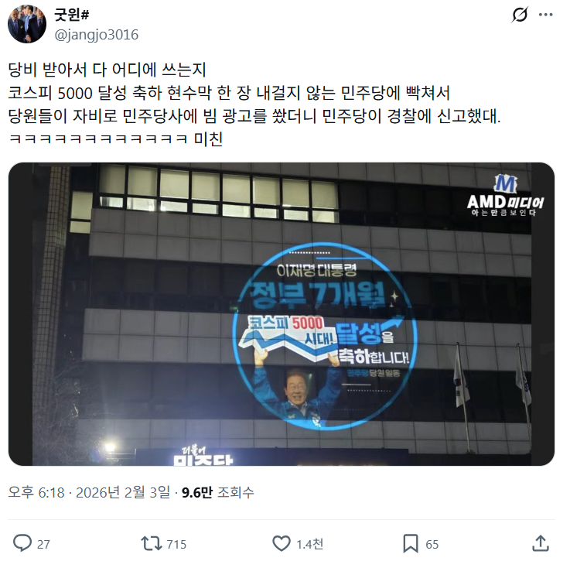Open the three-dot more options menu

pos(546,15)
